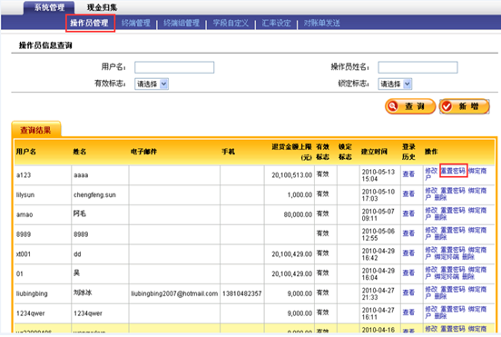Click the name cell 阿毛

point(80,213)
